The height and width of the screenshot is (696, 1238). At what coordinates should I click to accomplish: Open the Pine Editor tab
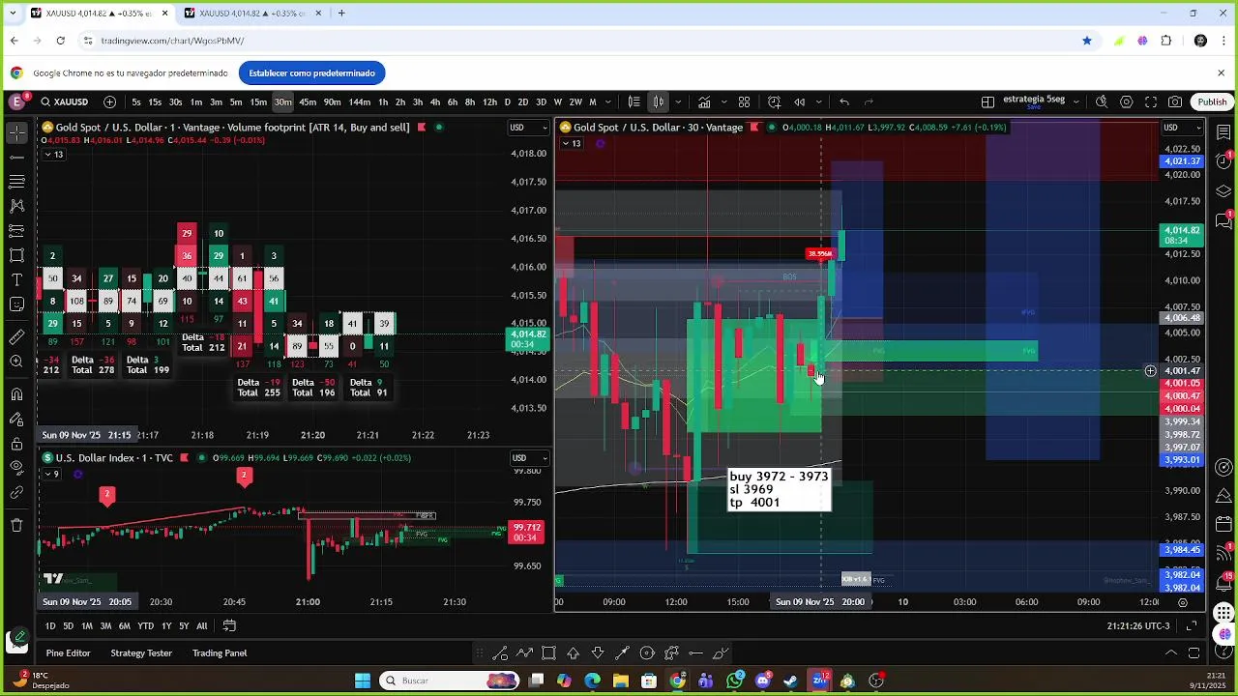click(x=68, y=653)
